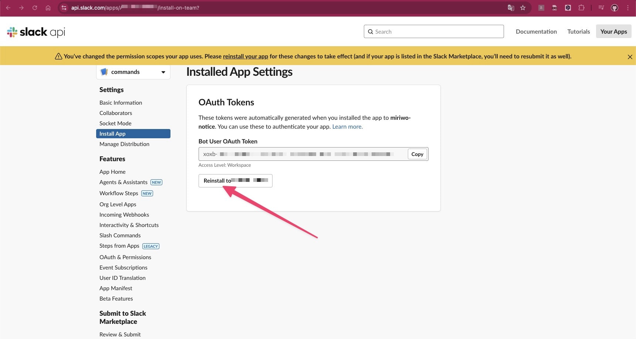This screenshot has width=636, height=339.
Task: Click the 'Installed App Settings' heading
Action: pos(239,72)
